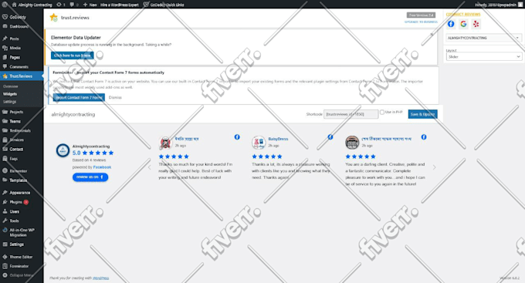Click Collapse Menu icon

point(5,275)
